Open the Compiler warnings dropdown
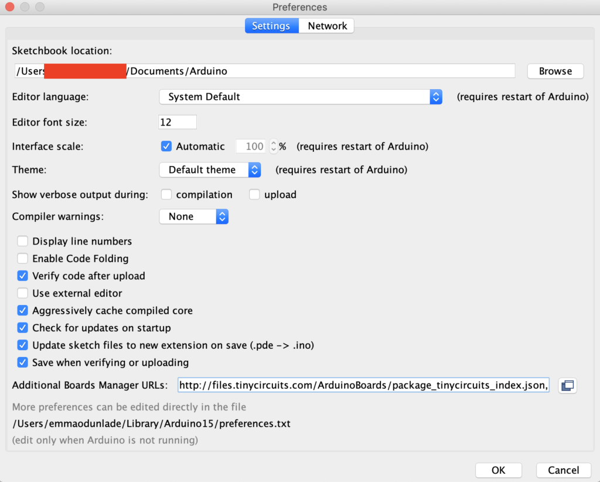The width and height of the screenshot is (600, 482). pyautogui.click(x=193, y=216)
